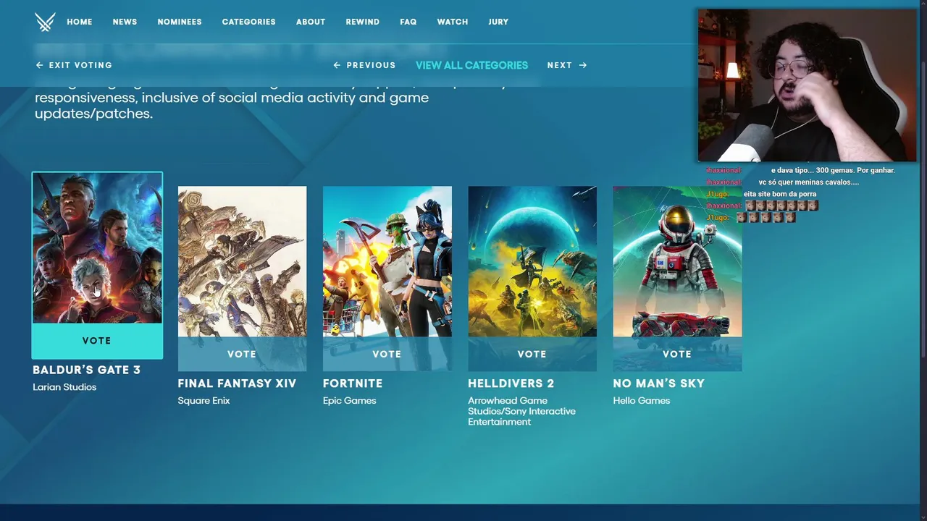Click Arrowhead Game Studios/Sony Interactive Entertainment text
This screenshot has height=521, width=927.
pyautogui.click(x=521, y=411)
